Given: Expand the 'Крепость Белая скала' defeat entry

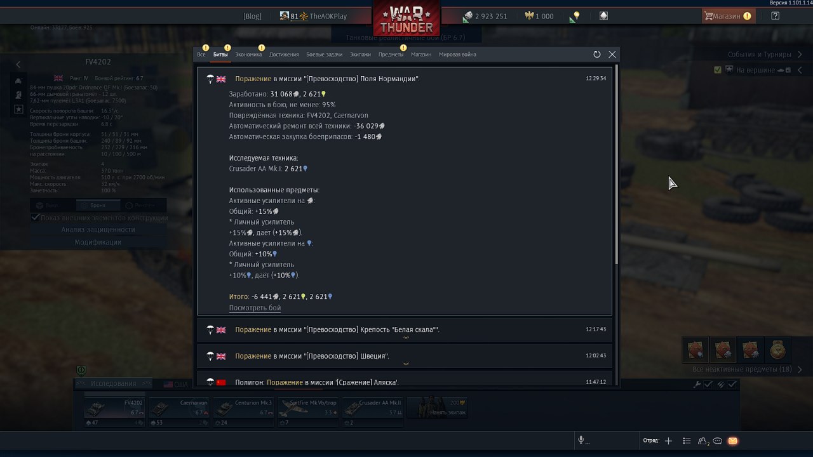Looking at the screenshot, I should [x=405, y=330].
